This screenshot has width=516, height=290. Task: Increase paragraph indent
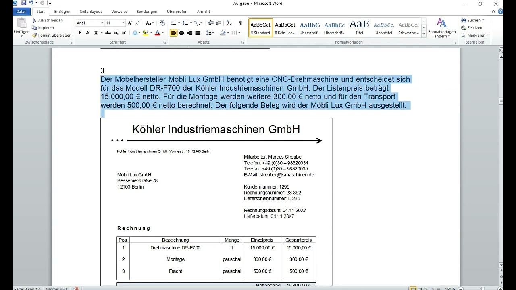219,23
